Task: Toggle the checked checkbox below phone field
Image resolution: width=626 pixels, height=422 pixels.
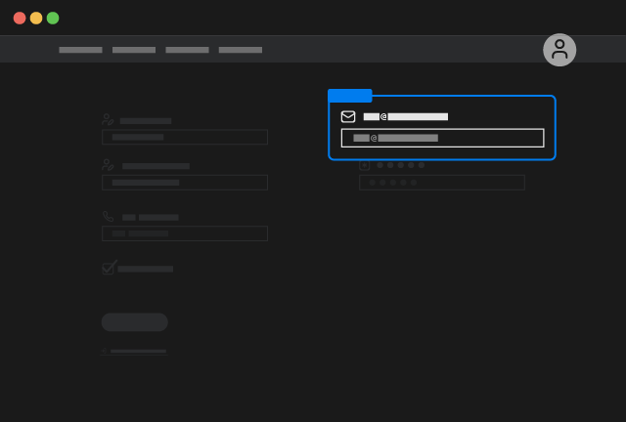Action: (109, 268)
